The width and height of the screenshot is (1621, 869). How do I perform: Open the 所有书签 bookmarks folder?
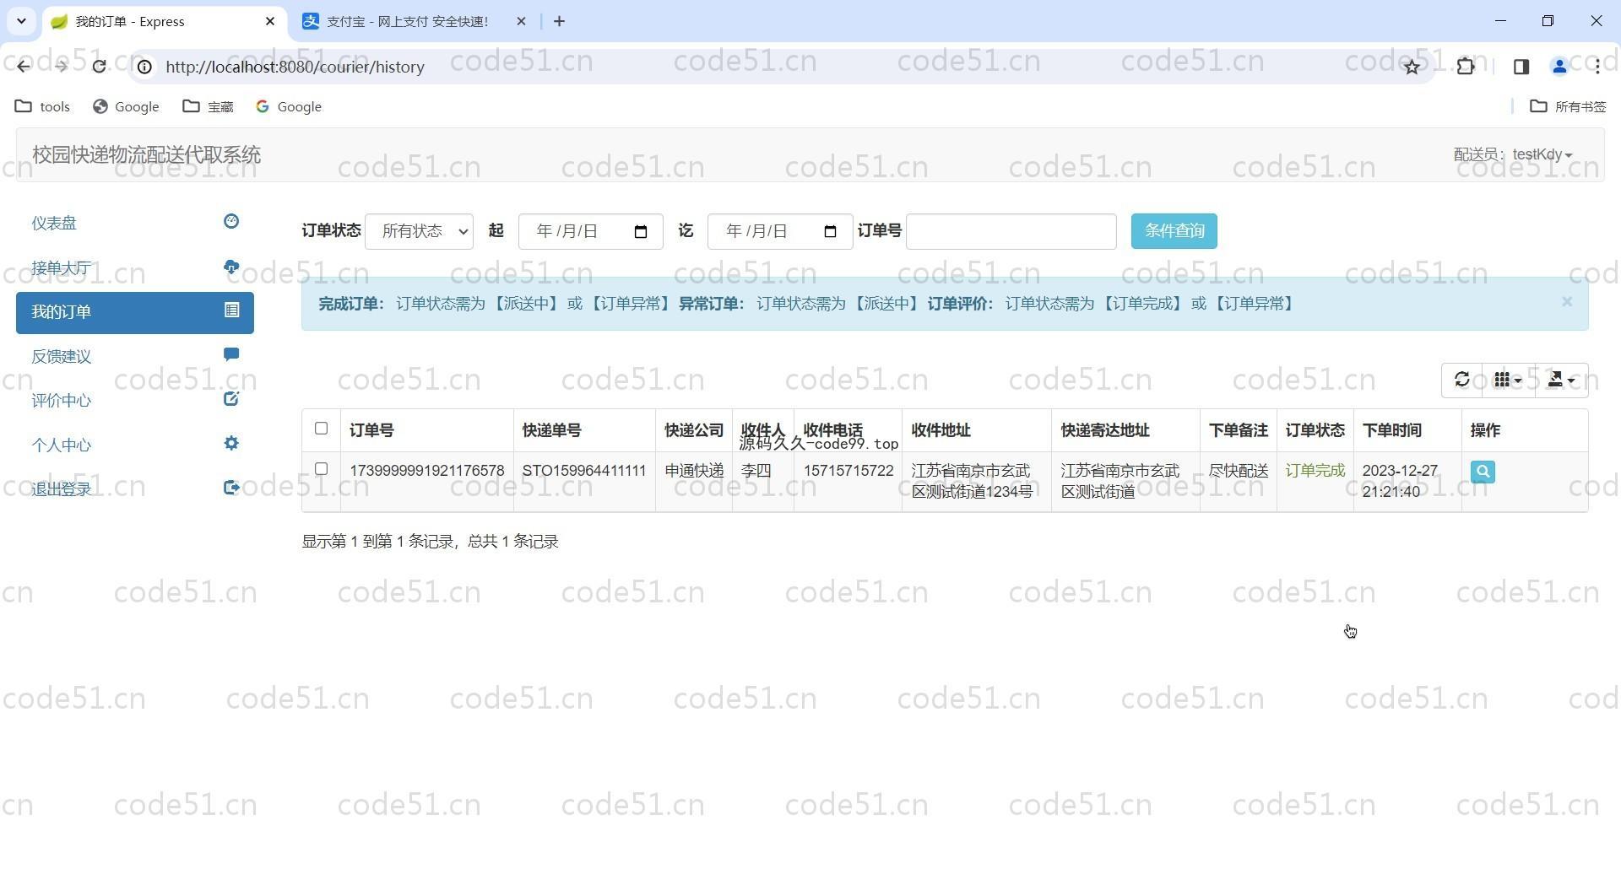(x=1569, y=106)
